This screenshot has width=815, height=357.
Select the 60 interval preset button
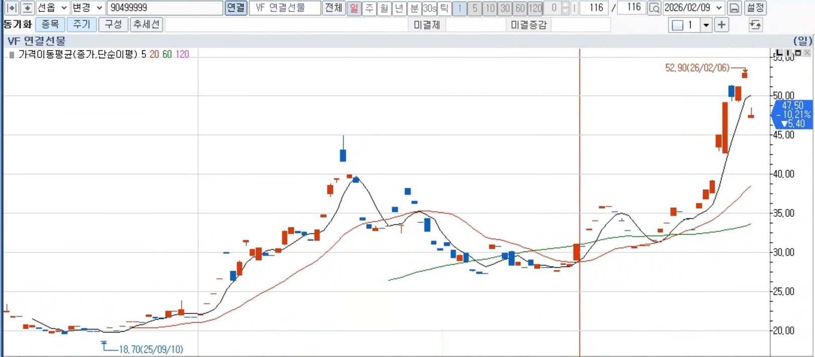pos(520,8)
